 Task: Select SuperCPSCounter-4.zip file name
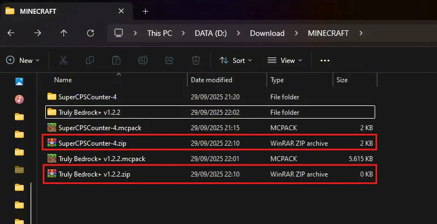[x=92, y=143]
